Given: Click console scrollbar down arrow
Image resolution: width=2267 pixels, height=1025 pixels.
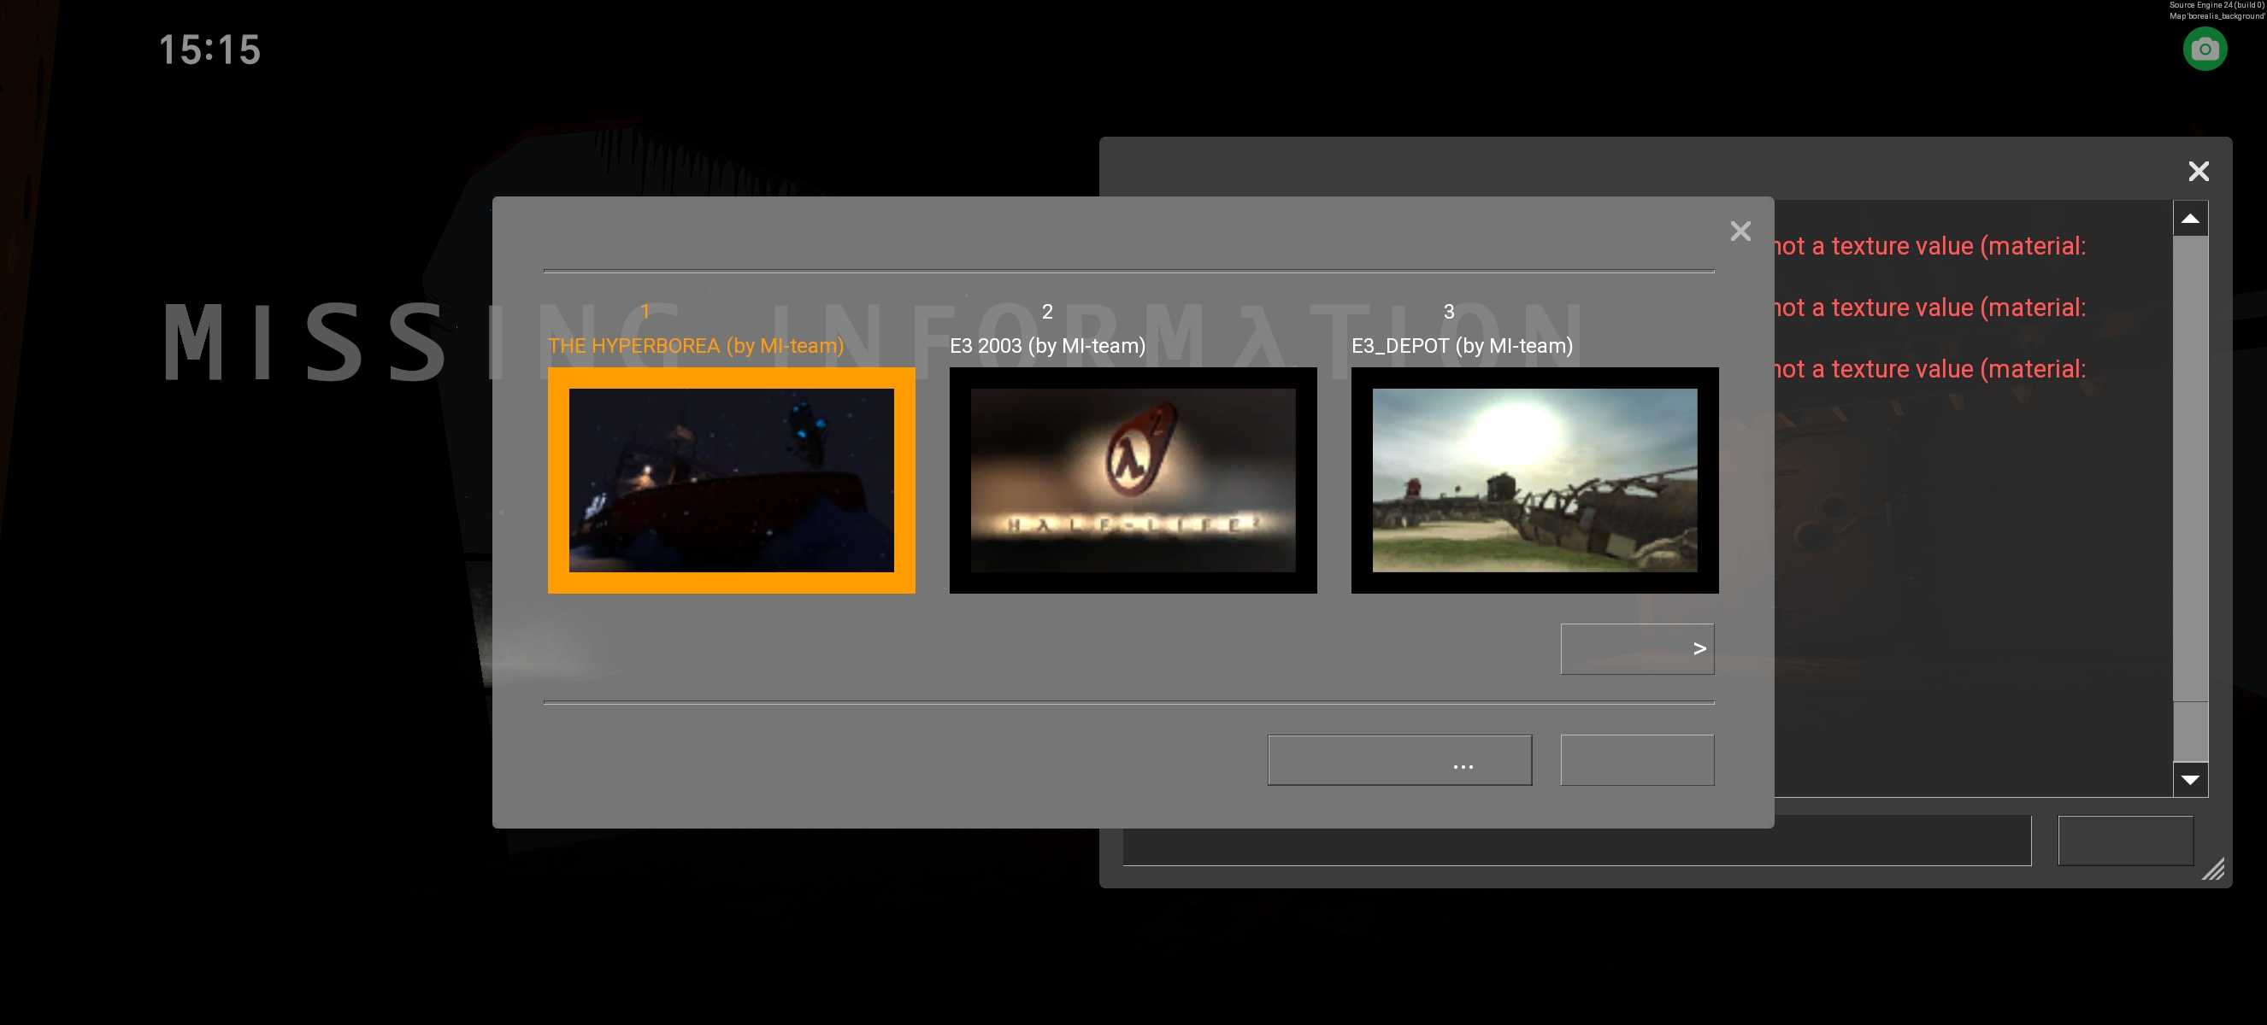Looking at the screenshot, I should pos(2189,780).
